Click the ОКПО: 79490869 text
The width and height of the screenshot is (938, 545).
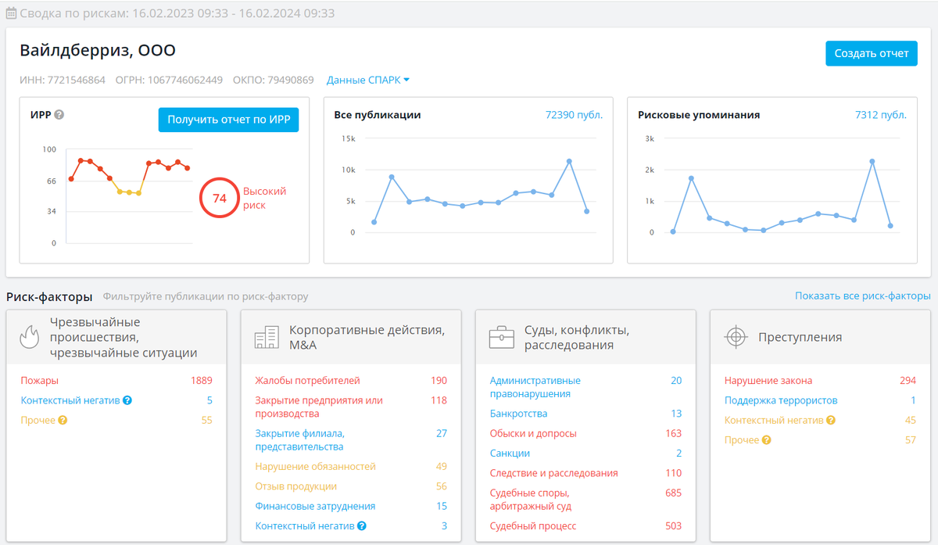pos(273,80)
